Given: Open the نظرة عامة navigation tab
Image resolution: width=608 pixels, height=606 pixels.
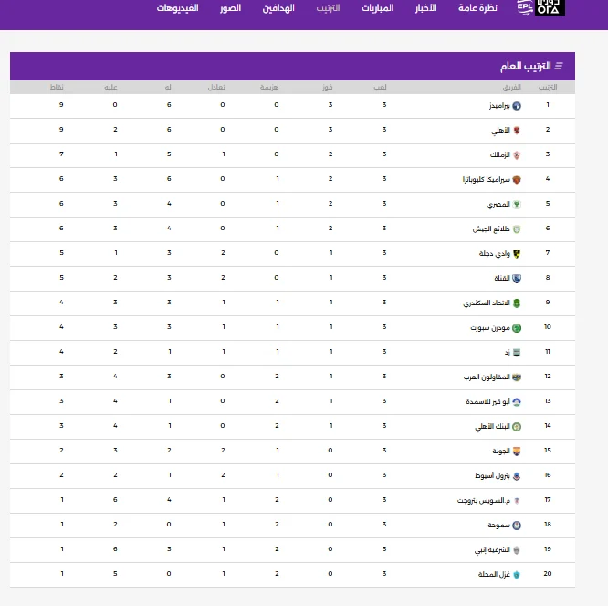Looking at the screenshot, I should click(x=477, y=7).
